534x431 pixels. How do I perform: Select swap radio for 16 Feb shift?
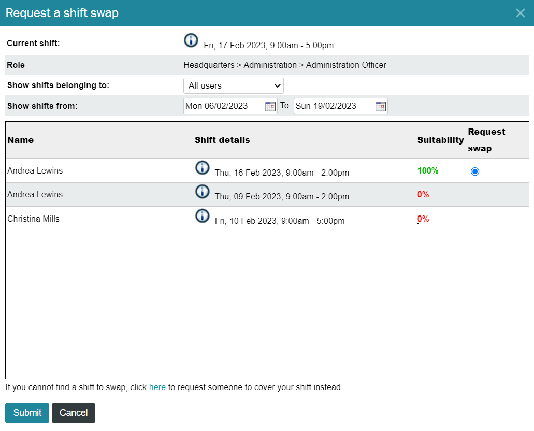[x=475, y=171]
